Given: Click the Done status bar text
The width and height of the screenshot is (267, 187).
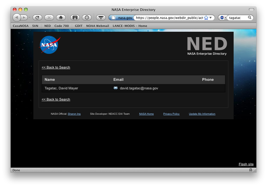Looking at the screenshot, I should (16, 170).
